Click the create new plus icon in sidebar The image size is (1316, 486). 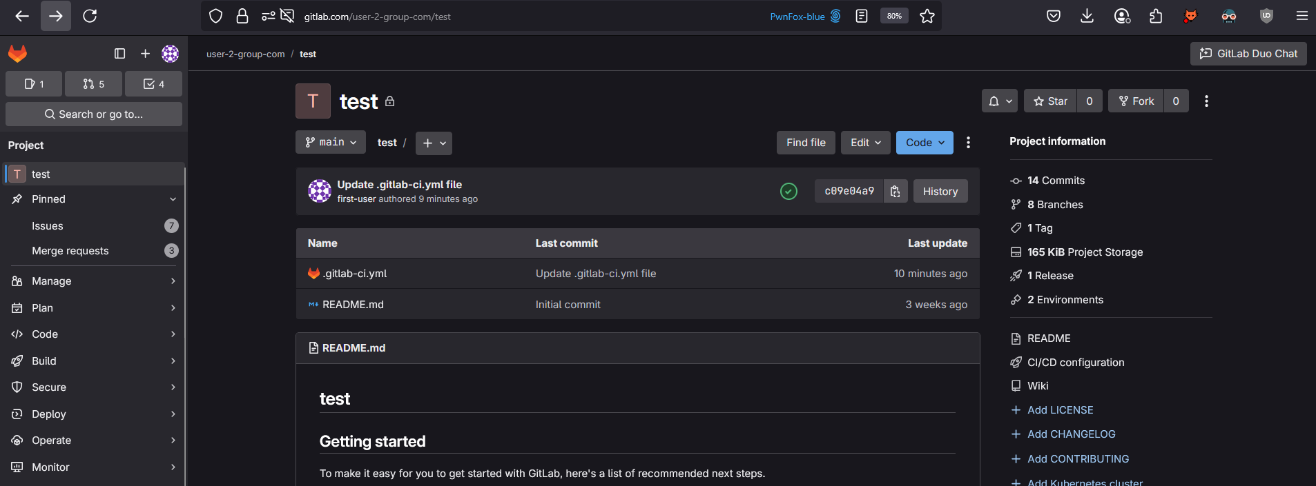pyautogui.click(x=145, y=54)
